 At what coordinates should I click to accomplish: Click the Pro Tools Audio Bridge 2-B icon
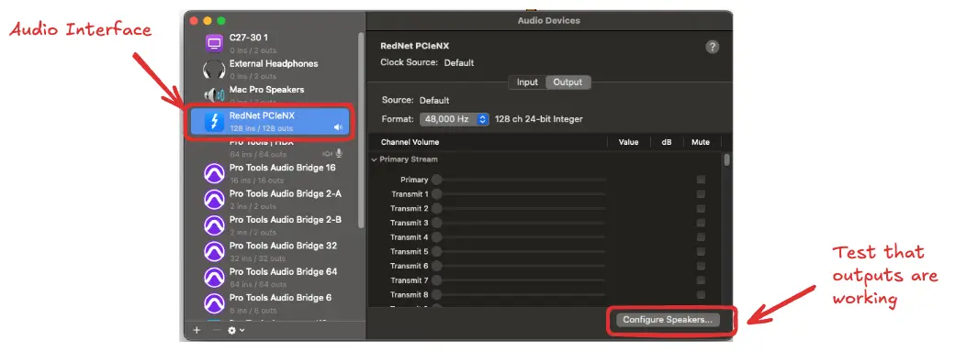click(x=214, y=225)
